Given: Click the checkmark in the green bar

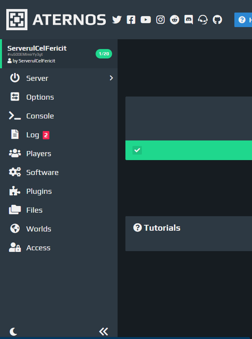Looking at the screenshot, I should [137, 150].
